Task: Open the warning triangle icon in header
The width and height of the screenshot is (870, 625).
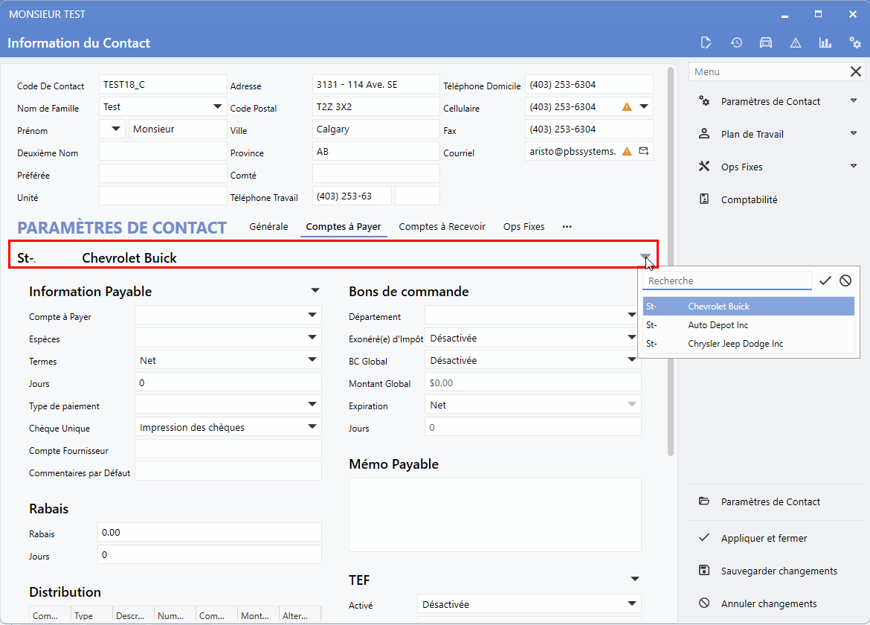Action: coord(796,42)
